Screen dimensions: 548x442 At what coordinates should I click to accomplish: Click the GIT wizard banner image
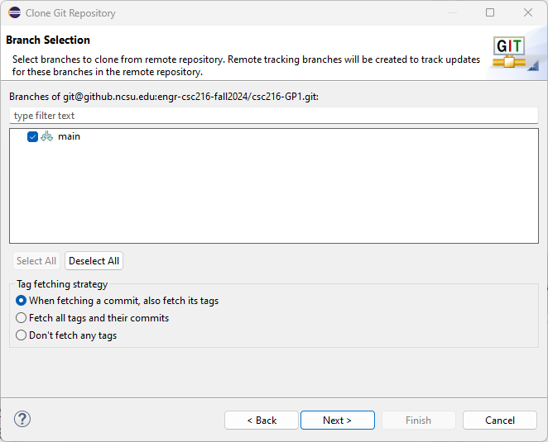509,52
